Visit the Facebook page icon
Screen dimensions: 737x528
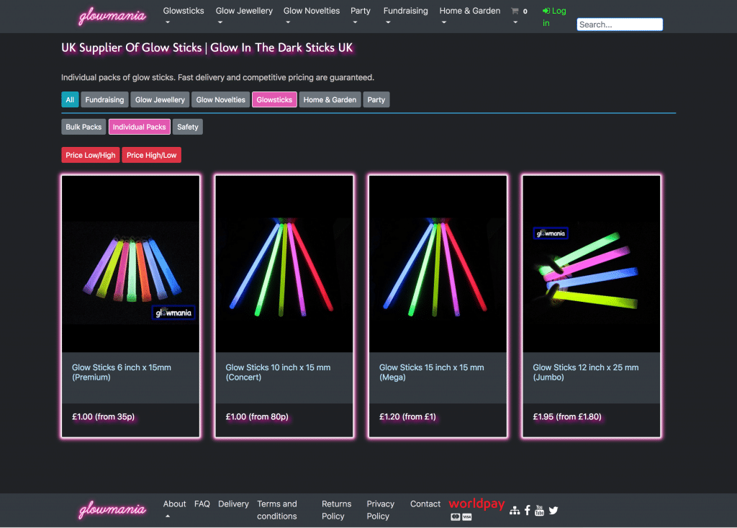pyautogui.click(x=528, y=511)
